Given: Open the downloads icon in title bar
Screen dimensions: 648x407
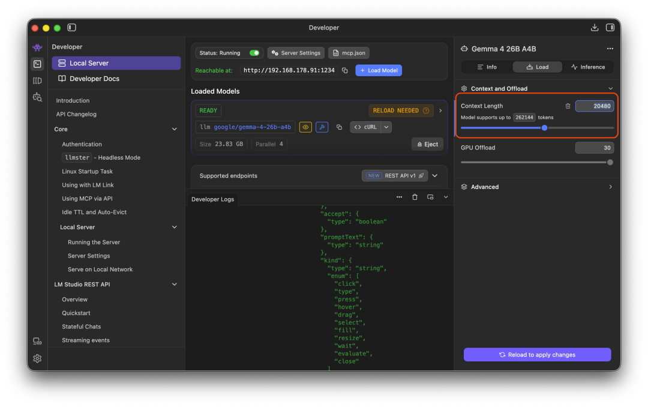Looking at the screenshot, I should pyautogui.click(x=594, y=28).
